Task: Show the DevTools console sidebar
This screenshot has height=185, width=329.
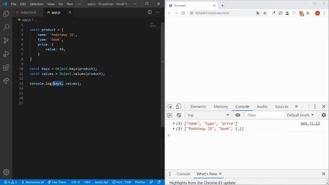Action: point(170,115)
